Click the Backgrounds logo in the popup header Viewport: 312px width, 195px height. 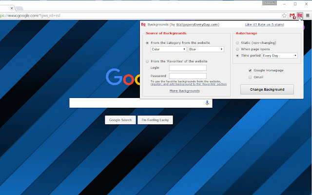[143, 24]
